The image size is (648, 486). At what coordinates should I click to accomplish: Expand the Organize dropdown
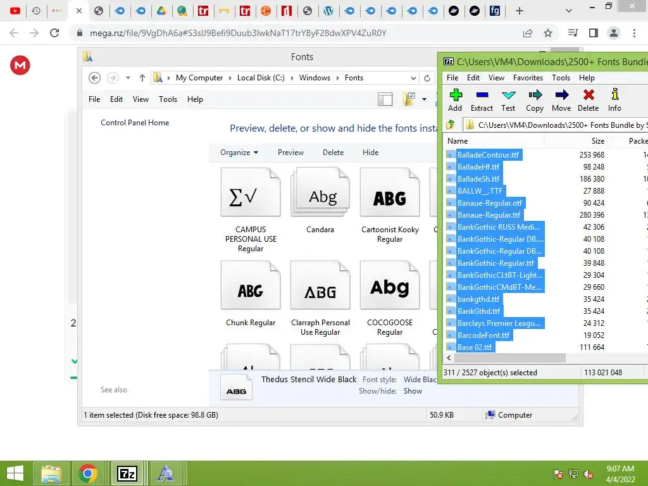point(239,153)
